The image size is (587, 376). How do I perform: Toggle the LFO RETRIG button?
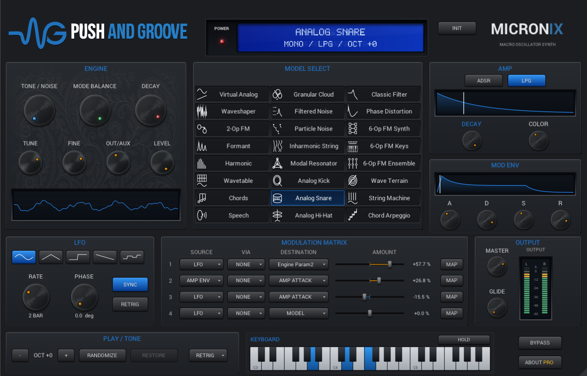(x=130, y=304)
